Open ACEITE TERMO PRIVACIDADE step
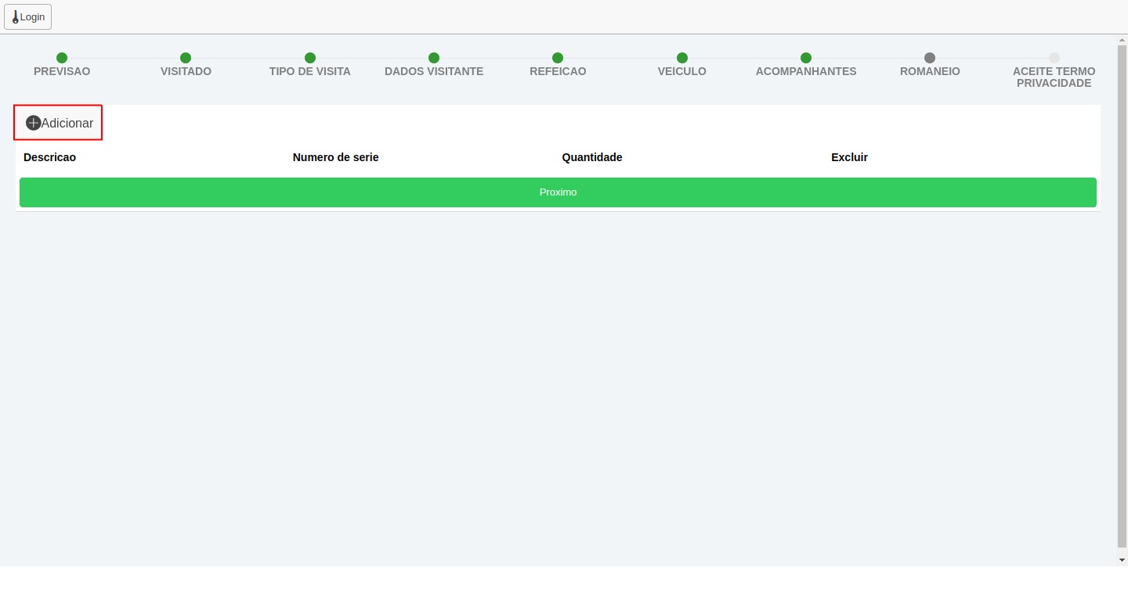Viewport: 1128px width, 600px height. [1054, 77]
